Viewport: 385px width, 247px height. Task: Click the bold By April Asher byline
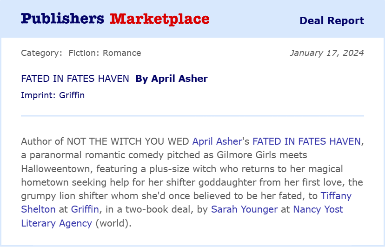click(171, 79)
